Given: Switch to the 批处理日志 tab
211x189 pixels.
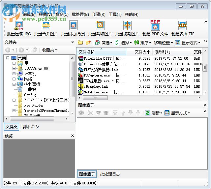Looking at the screenshot, I should pyautogui.click(x=110, y=174).
